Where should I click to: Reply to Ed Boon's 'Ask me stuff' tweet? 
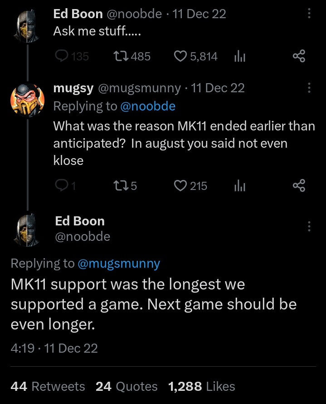[61, 56]
